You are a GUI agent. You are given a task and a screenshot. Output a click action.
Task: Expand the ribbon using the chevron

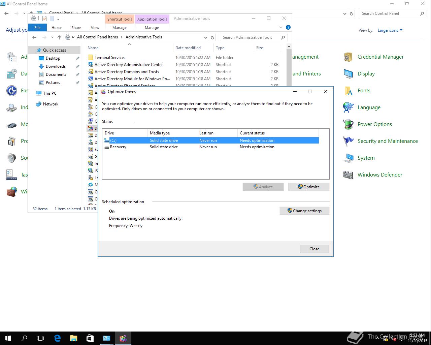[x=281, y=27]
